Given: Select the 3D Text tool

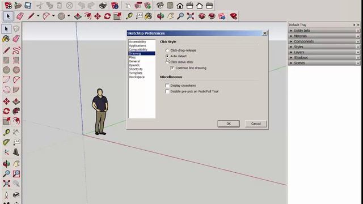Looking at the screenshot, I should (16, 152).
